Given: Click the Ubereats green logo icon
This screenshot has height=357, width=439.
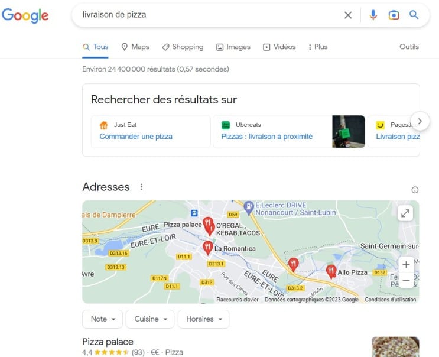Looking at the screenshot, I should (226, 125).
